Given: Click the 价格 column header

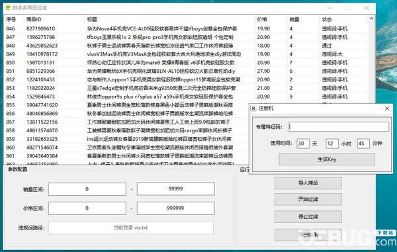Looking at the screenshot, I should click(x=262, y=19).
